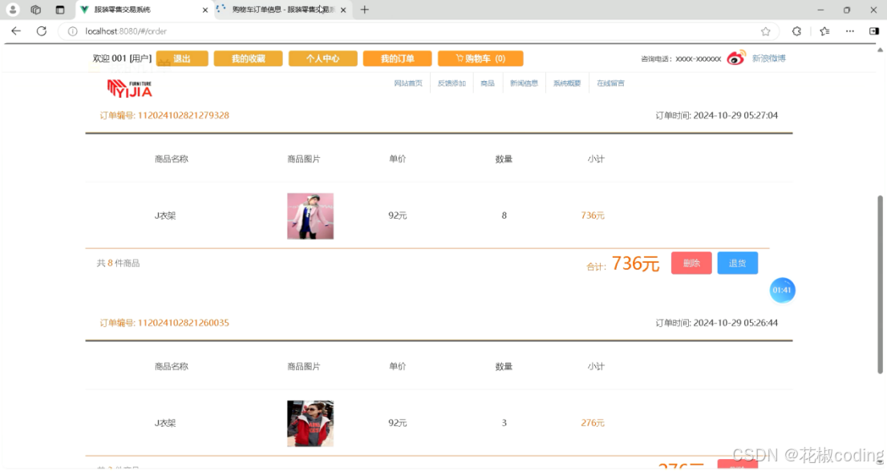
Task: Click the Sina Weibo logo icon
Action: [x=736, y=58]
